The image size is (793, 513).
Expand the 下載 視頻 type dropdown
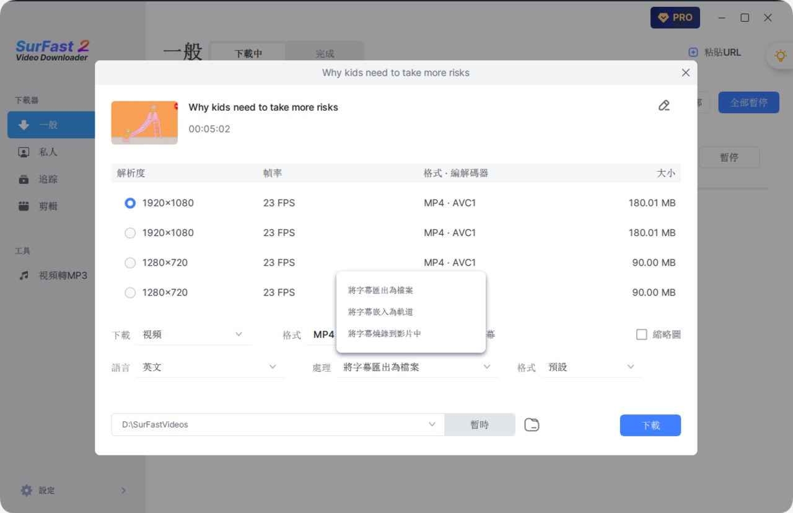pos(193,335)
